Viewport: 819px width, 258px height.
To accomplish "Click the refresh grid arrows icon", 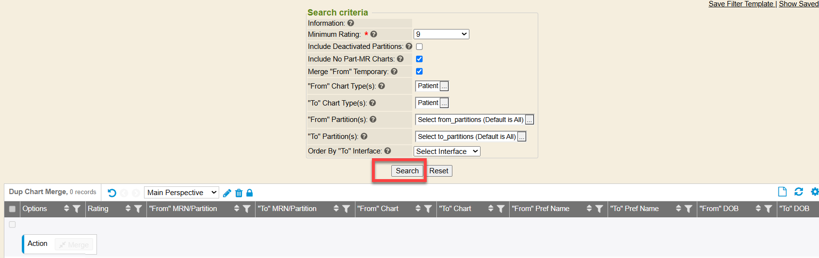I will tap(799, 192).
